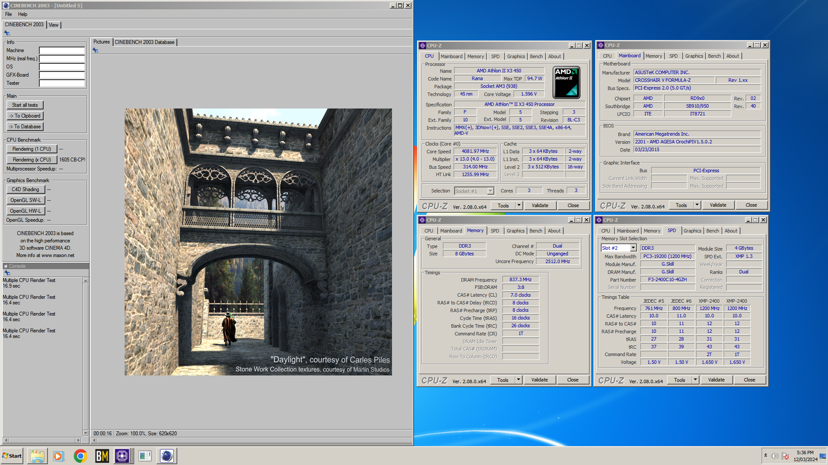Click the rendered Daylight picture
Image resolution: width=828 pixels, height=465 pixels.
258,242
